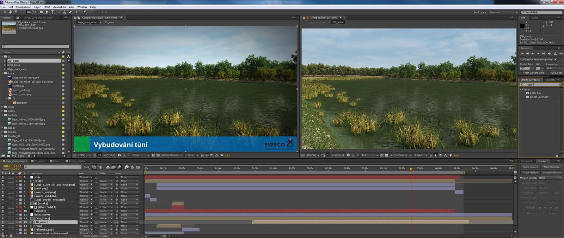Open the timeline Graph Editor
This screenshot has width=564, height=238.
pyautogui.click(x=138, y=167)
